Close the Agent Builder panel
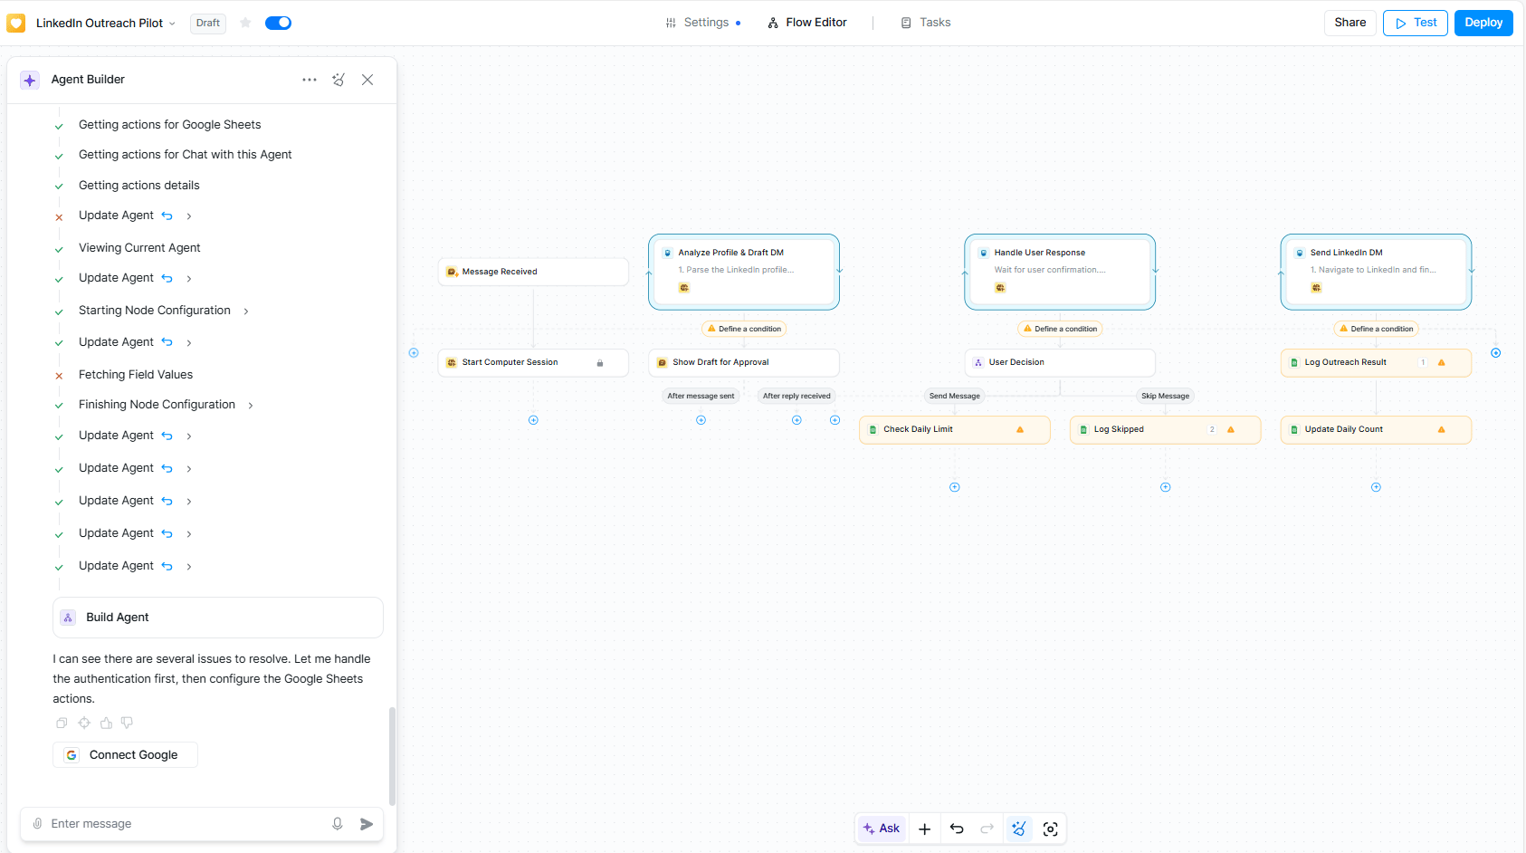The width and height of the screenshot is (1526, 853). [x=367, y=80]
